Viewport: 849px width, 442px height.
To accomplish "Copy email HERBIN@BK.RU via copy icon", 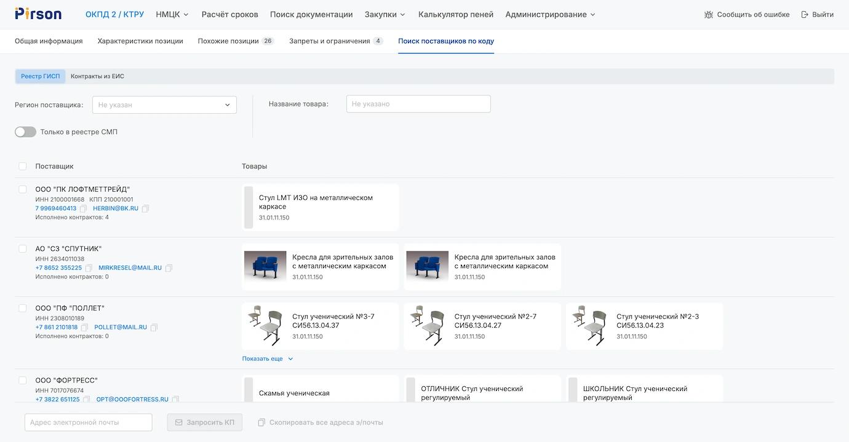I will [146, 209].
